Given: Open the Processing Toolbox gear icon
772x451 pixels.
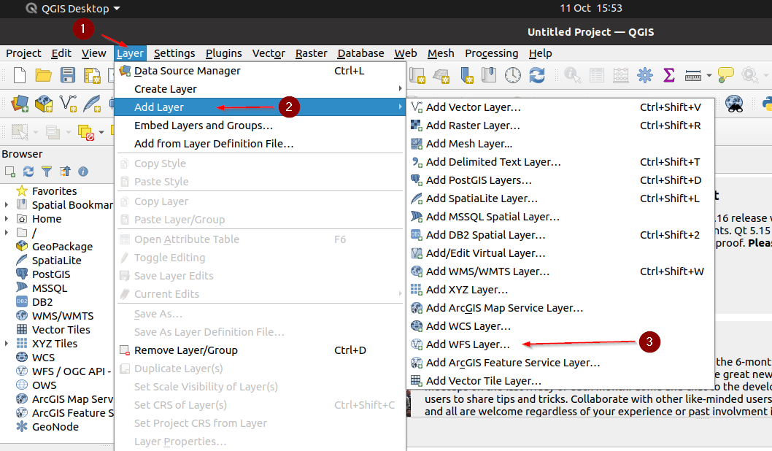Looking at the screenshot, I should [644, 75].
